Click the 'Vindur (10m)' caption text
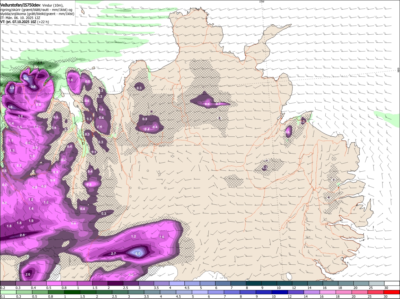The image size is (400, 299). pyautogui.click(x=53, y=5)
